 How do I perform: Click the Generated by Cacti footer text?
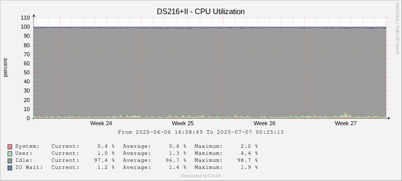pyautogui.click(x=201, y=175)
